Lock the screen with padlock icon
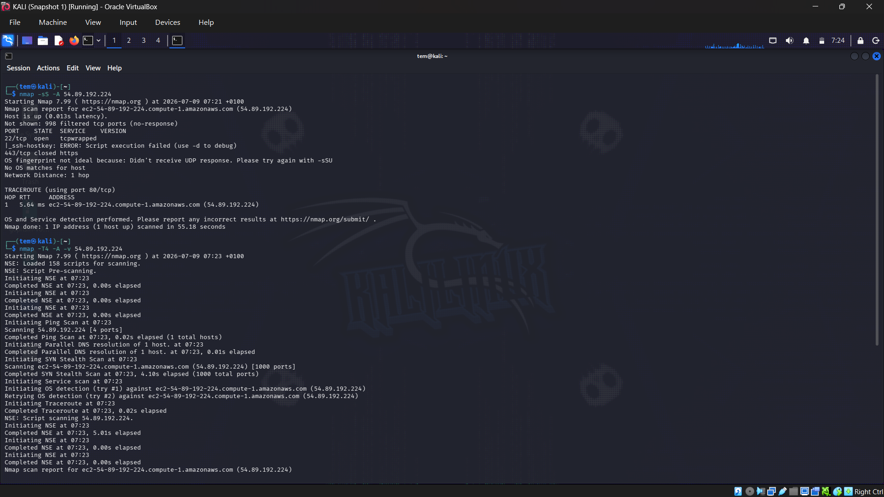 (861, 40)
